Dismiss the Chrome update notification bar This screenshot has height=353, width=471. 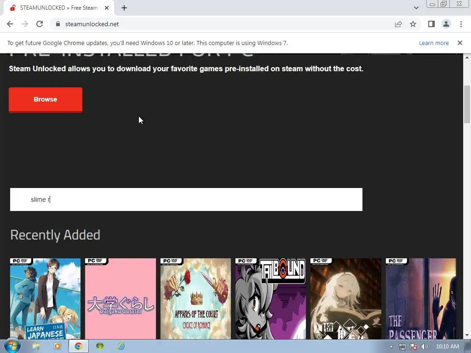coord(460,43)
